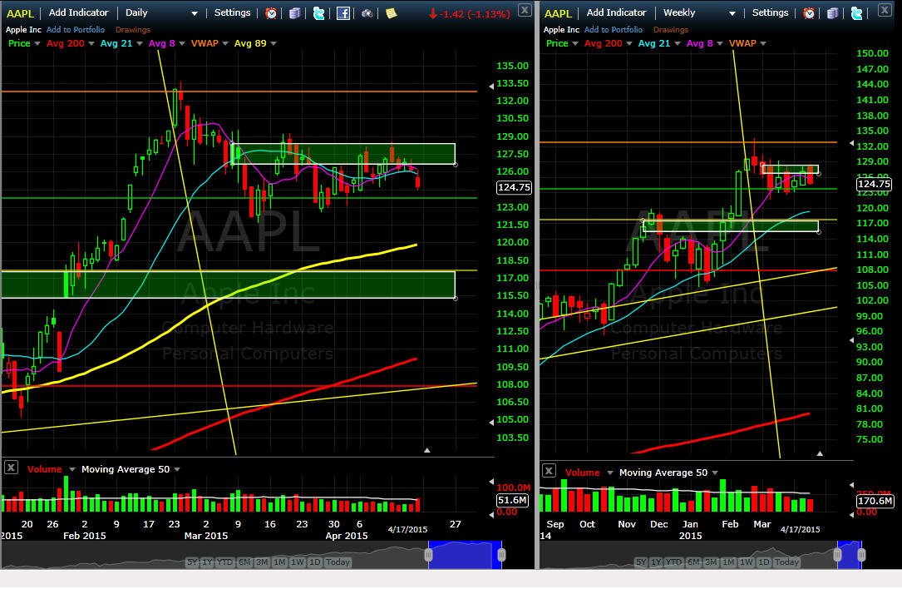This screenshot has width=902, height=589.
Task: Expand Avg 8 options in Weekly chart
Action: [x=720, y=44]
